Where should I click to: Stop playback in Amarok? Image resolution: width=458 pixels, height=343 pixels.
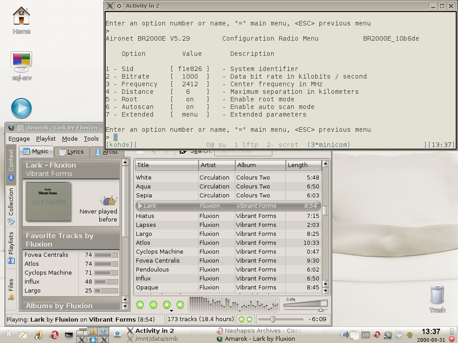167,305
